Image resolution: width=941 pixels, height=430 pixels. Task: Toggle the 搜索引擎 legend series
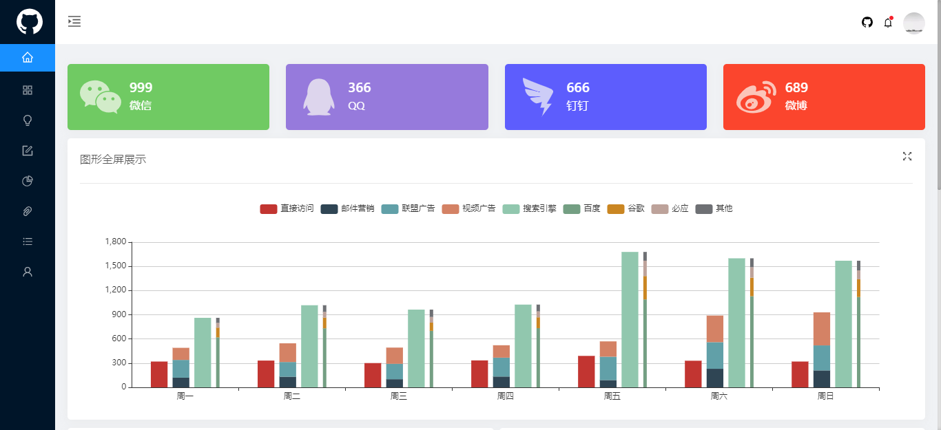pos(530,208)
